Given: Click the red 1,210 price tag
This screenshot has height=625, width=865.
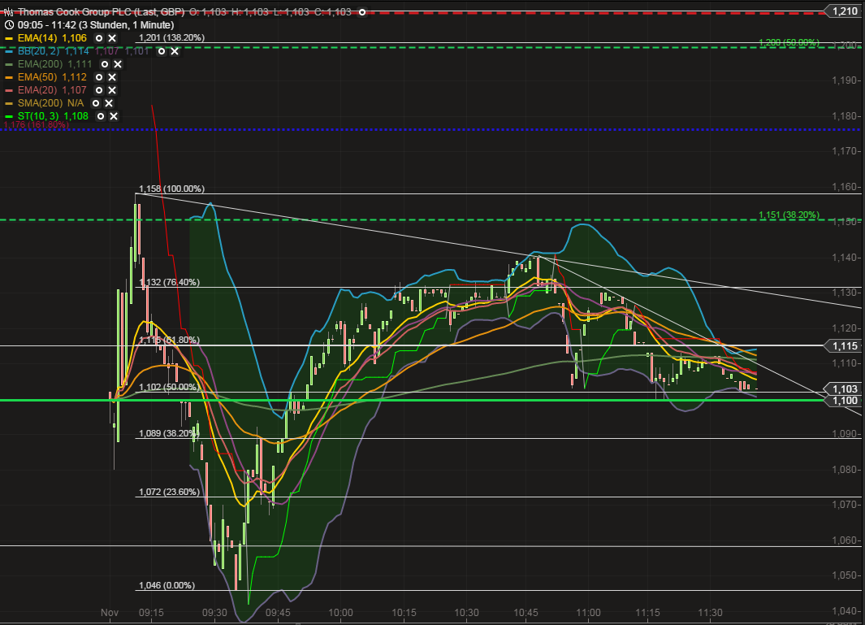Looking at the screenshot, I should tap(845, 11).
